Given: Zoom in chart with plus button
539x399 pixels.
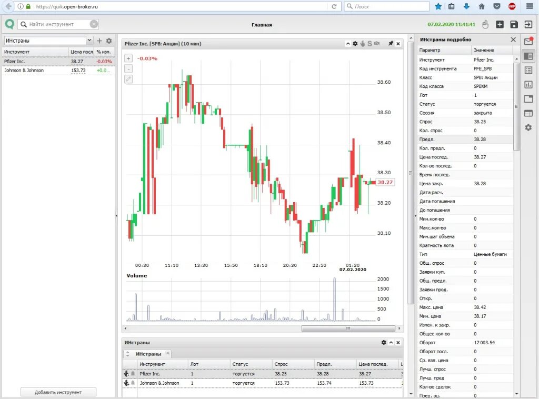Looking at the screenshot, I should coord(128,58).
